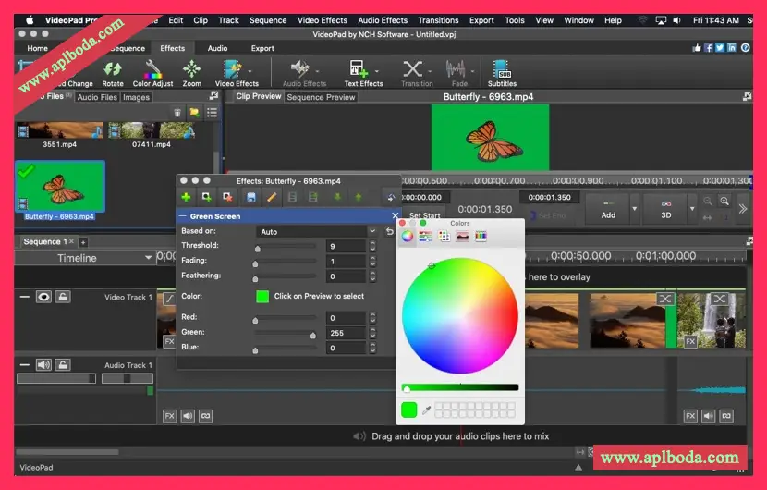Open the Transitions menu
The height and width of the screenshot is (490, 767).
[438, 20]
